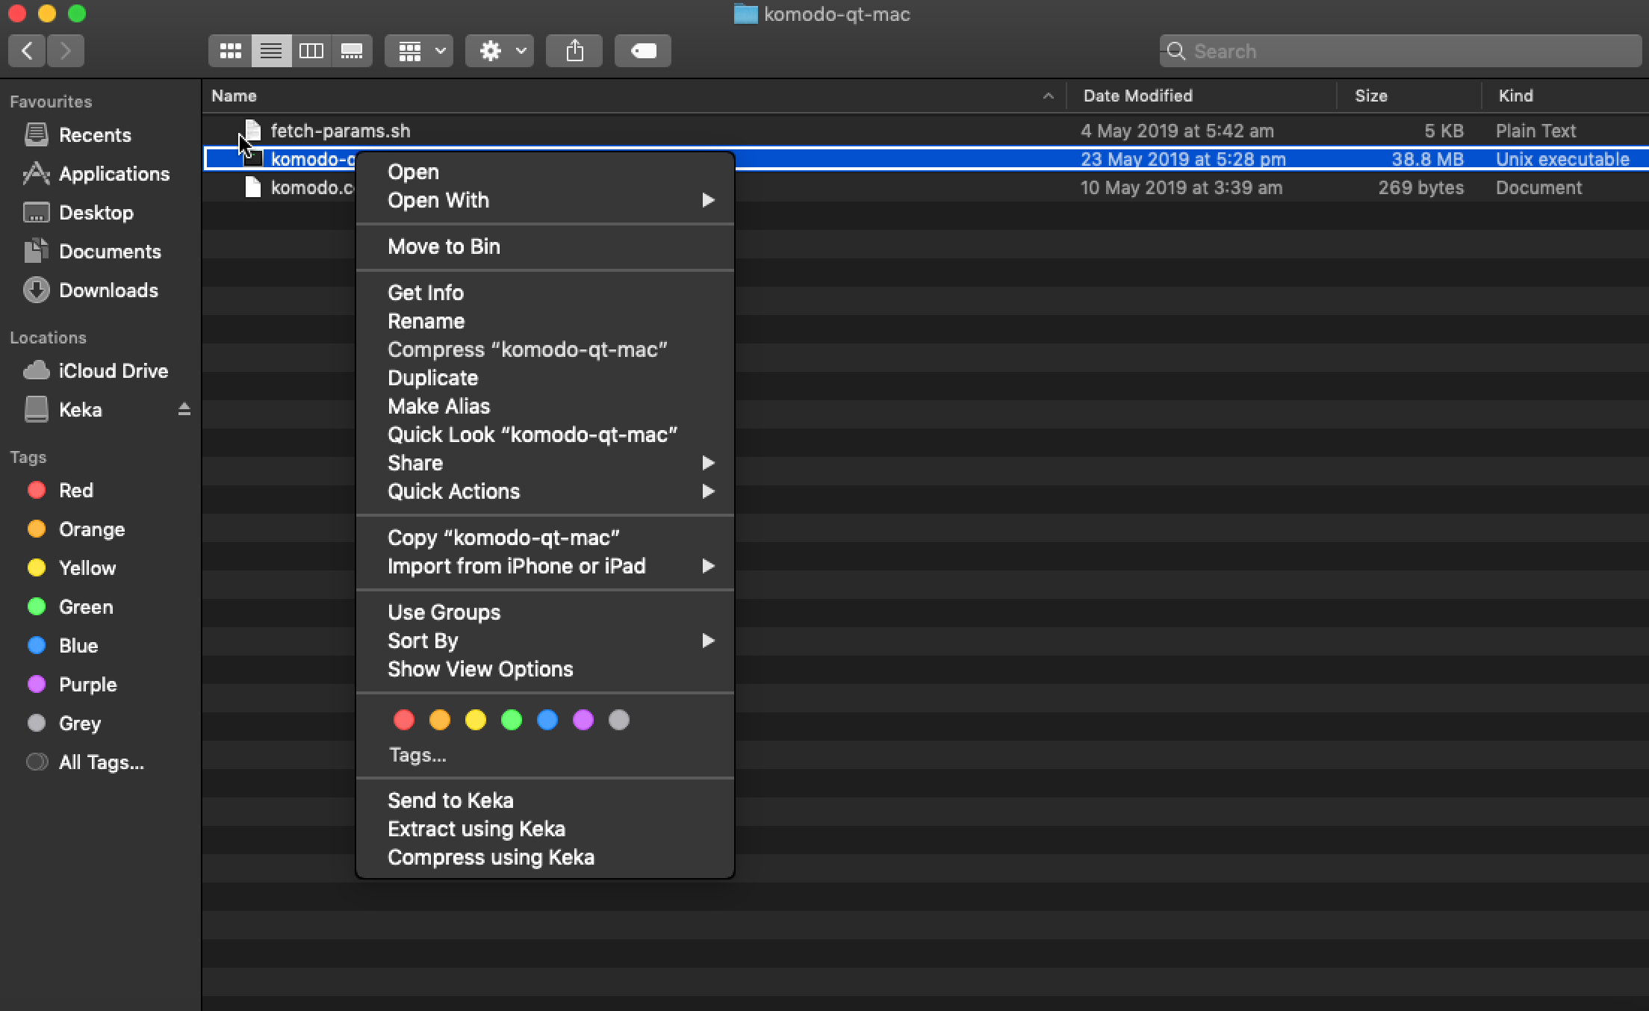Viewport: 1649px width, 1011px height.
Task: Open the group-by dropdown in toolbar
Action: pos(419,51)
